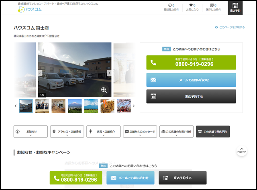Image resolution: width=257 pixels, height=190 pixels.
Task: Click bottom bar phone 0800-919-0296 button
Action: [x=76, y=178]
